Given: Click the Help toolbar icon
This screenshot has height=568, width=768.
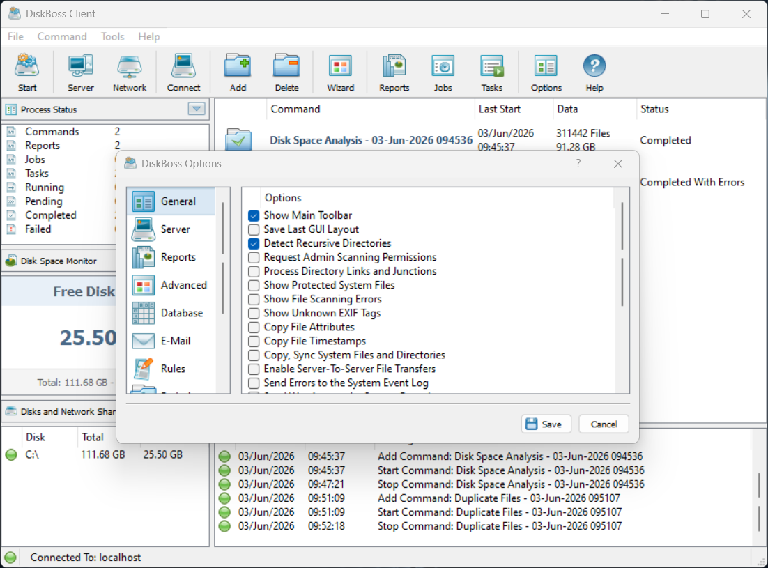Looking at the screenshot, I should tap(594, 72).
